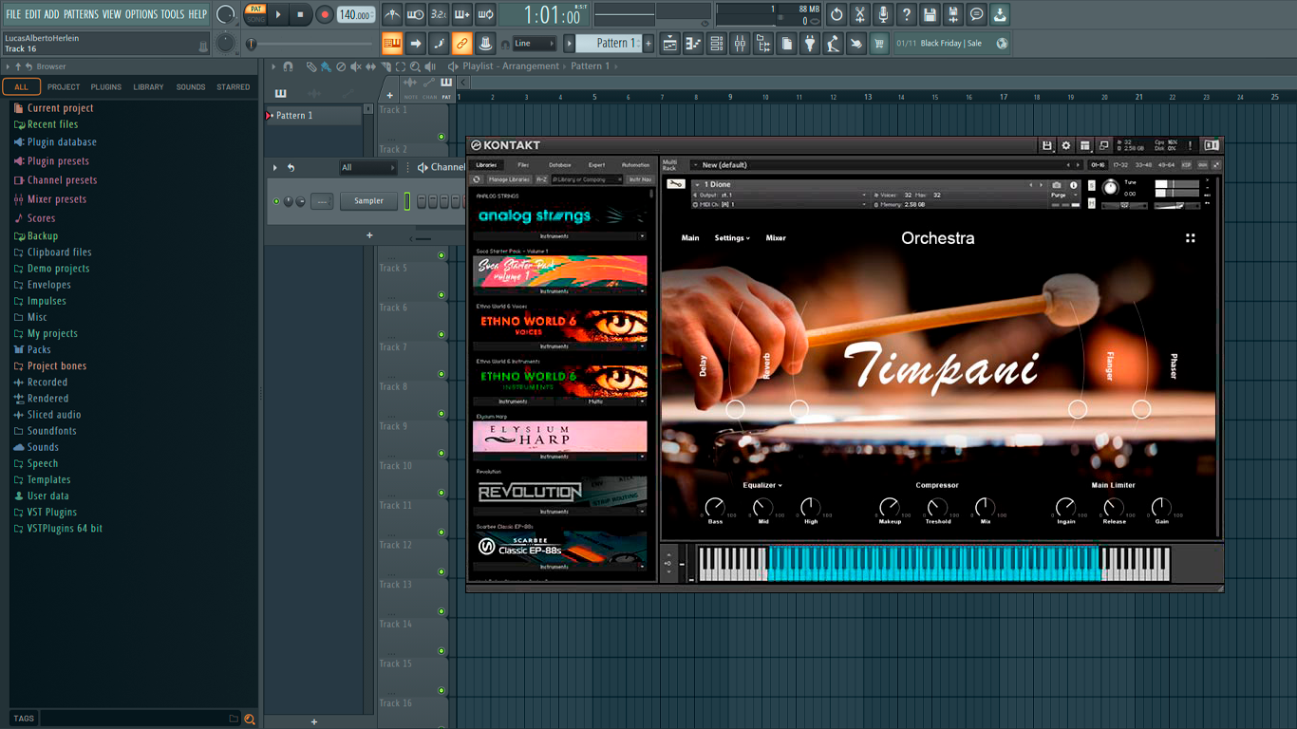
Task: Click the Equalizer Bass knob
Action: click(715, 507)
